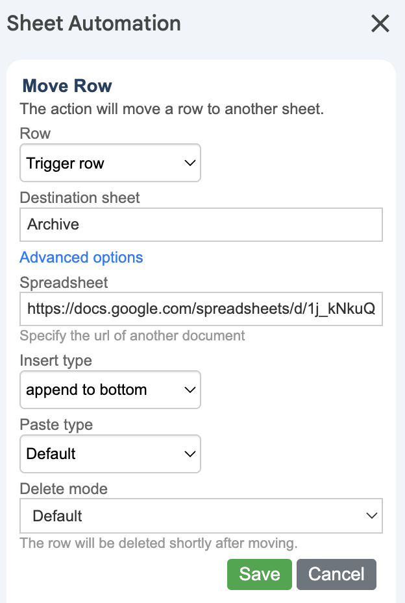
Task: Click the Destination sheet field containing Archive
Action: 201,224
